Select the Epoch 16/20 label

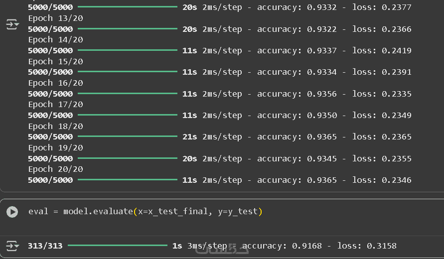click(x=55, y=83)
